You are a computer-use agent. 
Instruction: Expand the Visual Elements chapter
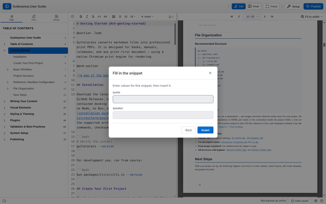(4, 107)
